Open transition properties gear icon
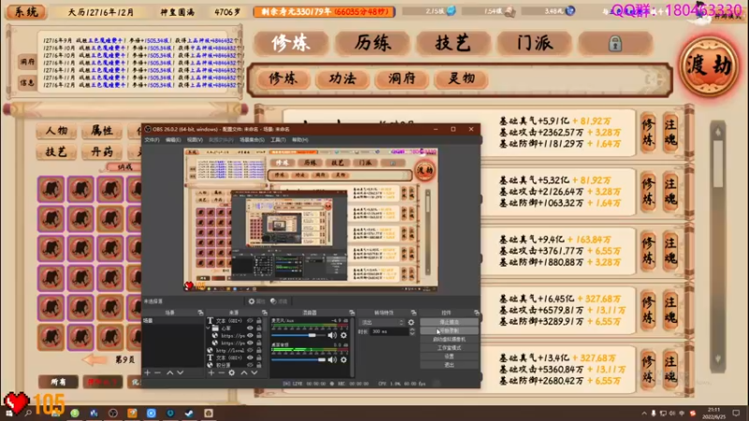The width and height of the screenshot is (749, 421). (411, 322)
